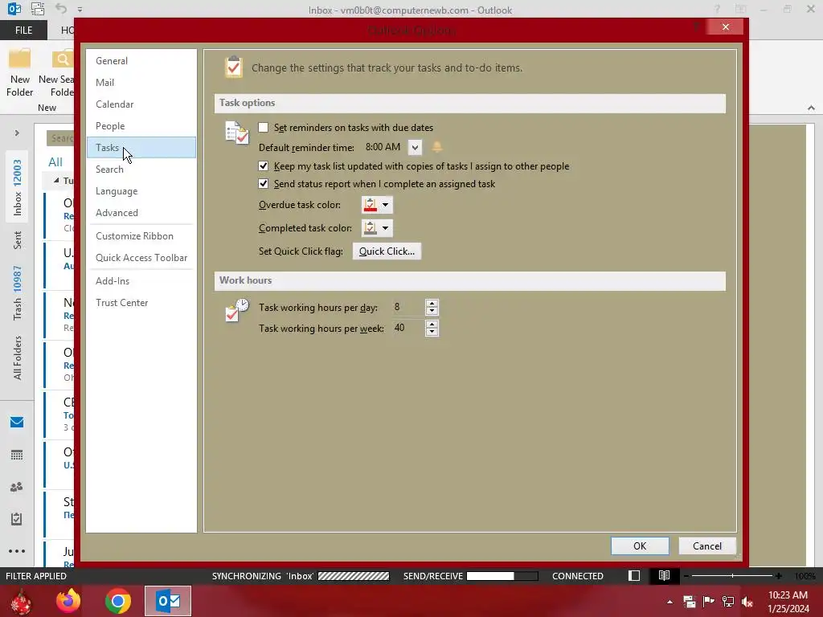Switch to Calendar view icon
Viewport: 823px width, 617px height.
coord(17,455)
